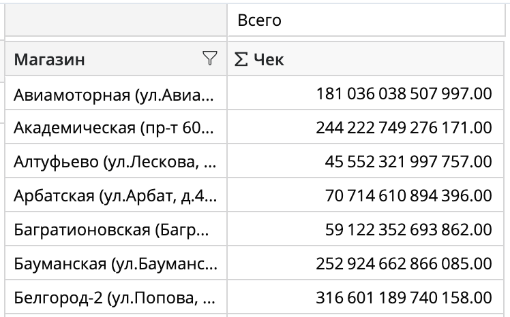510x317 pixels.
Task: Select the value 252 924 662 866 085.00
Action: (404, 263)
